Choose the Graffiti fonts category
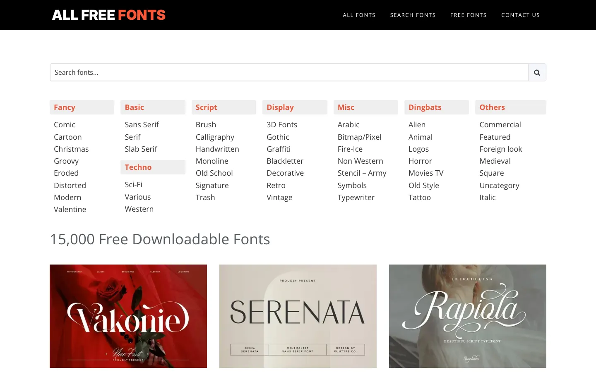This screenshot has width=596, height=372. click(279, 149)
